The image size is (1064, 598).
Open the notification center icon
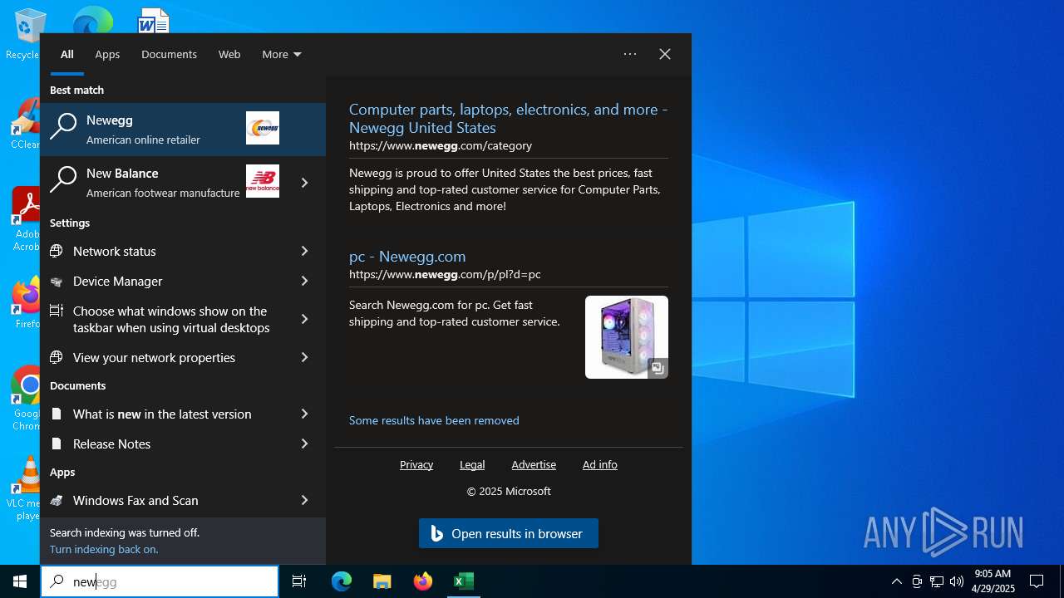pyautogui.click(x=1037, y=581)
